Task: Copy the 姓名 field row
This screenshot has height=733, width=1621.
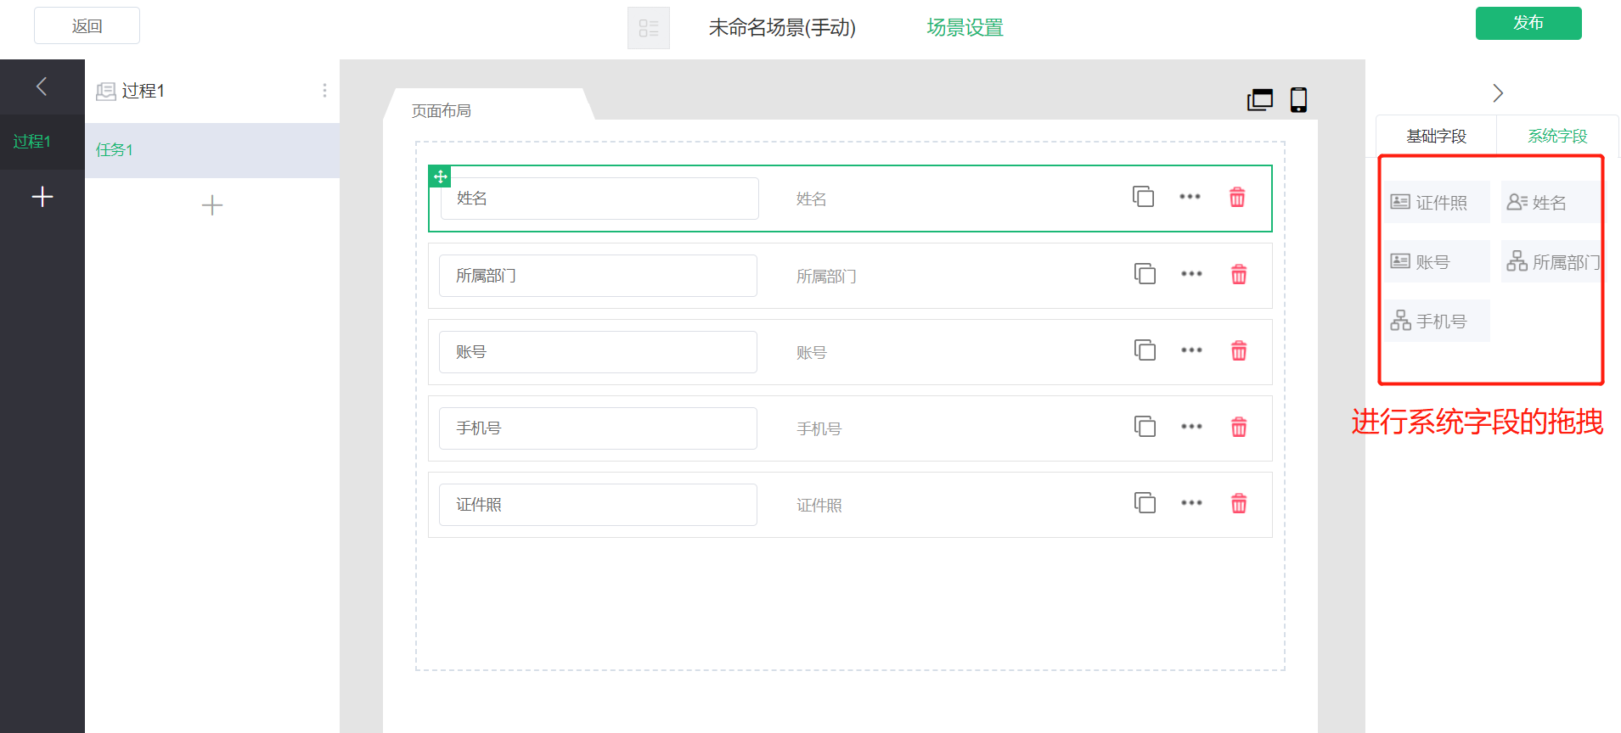Action: coord(1143,197)
